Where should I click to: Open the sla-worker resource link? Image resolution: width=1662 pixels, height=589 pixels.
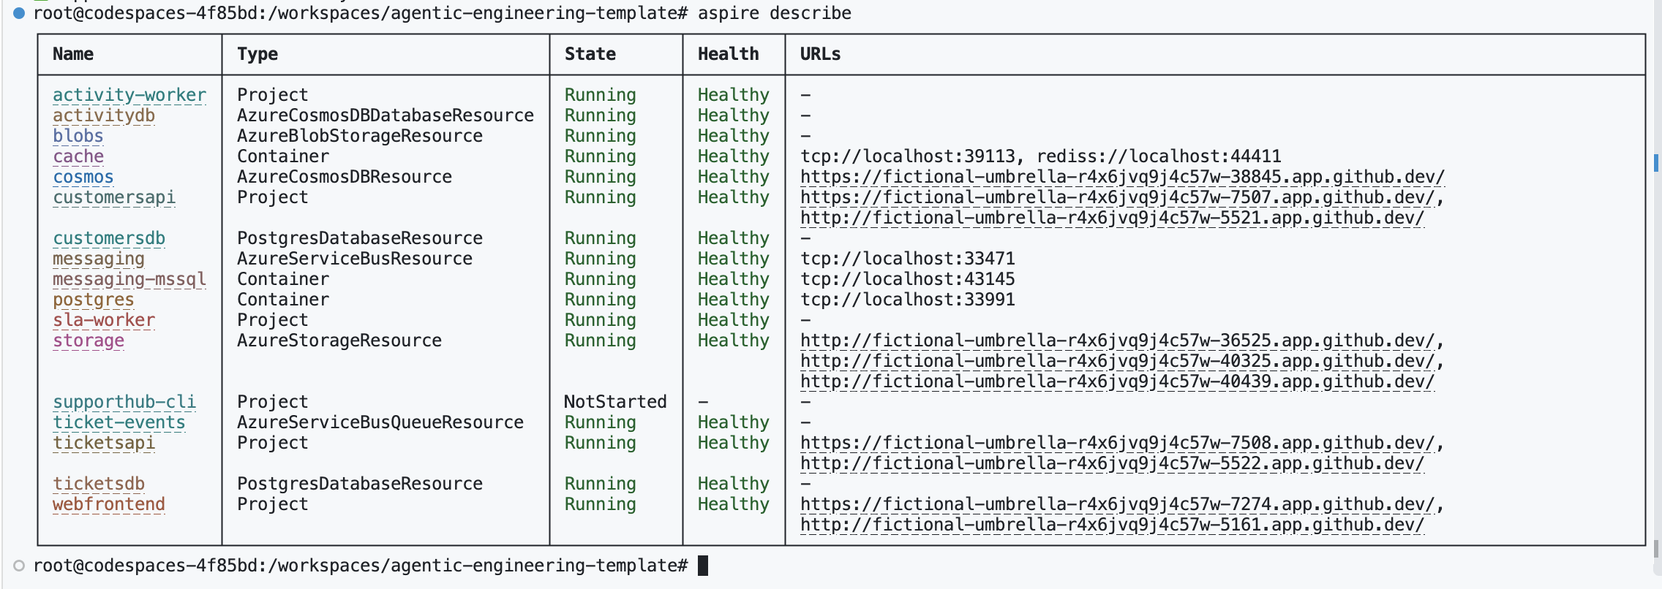(104, 320)
